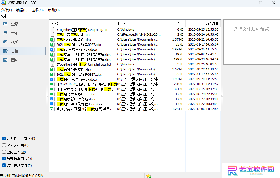The image size is (280, 178).
Task: Click the star favorites icon in status bar
Action: pyautogui.click(x=148, y=176)
